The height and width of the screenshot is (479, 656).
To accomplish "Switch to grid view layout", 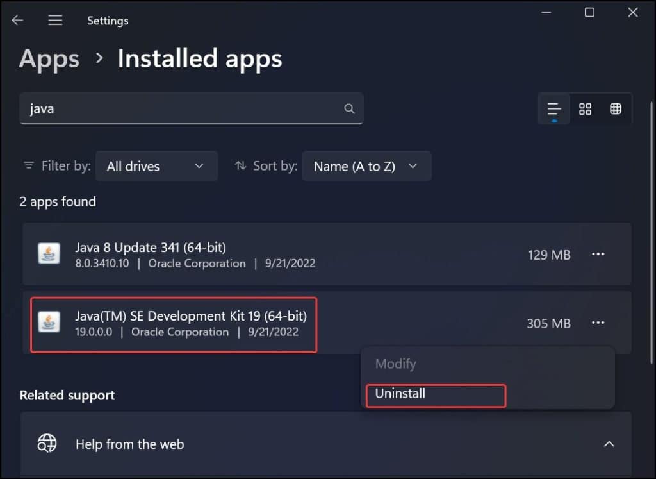I will (x=585, y=109).
